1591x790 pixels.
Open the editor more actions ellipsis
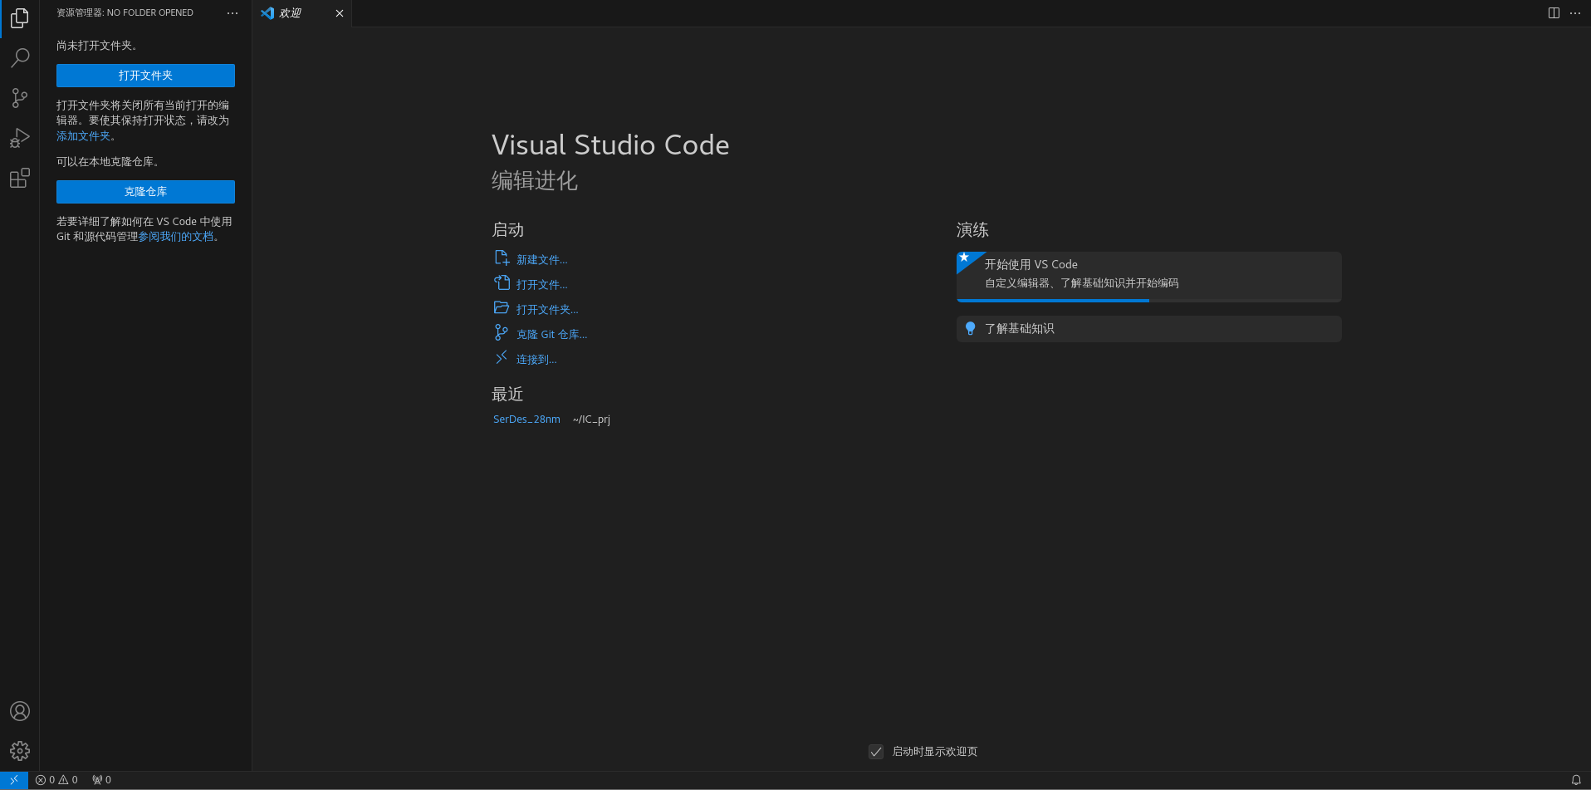tap(1575, 13)
